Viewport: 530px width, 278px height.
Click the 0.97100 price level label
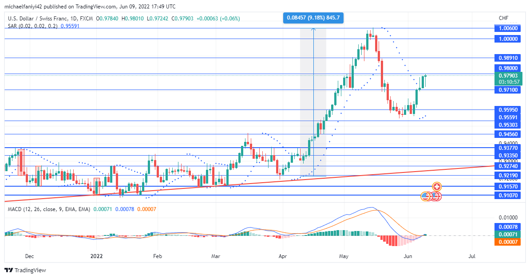coord(508,90)
